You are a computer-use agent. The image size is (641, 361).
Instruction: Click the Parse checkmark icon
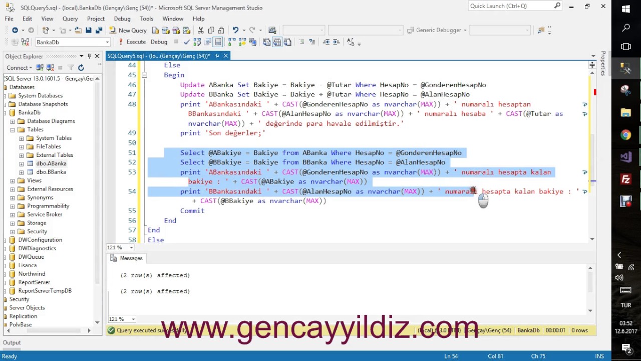pos(187,42)
